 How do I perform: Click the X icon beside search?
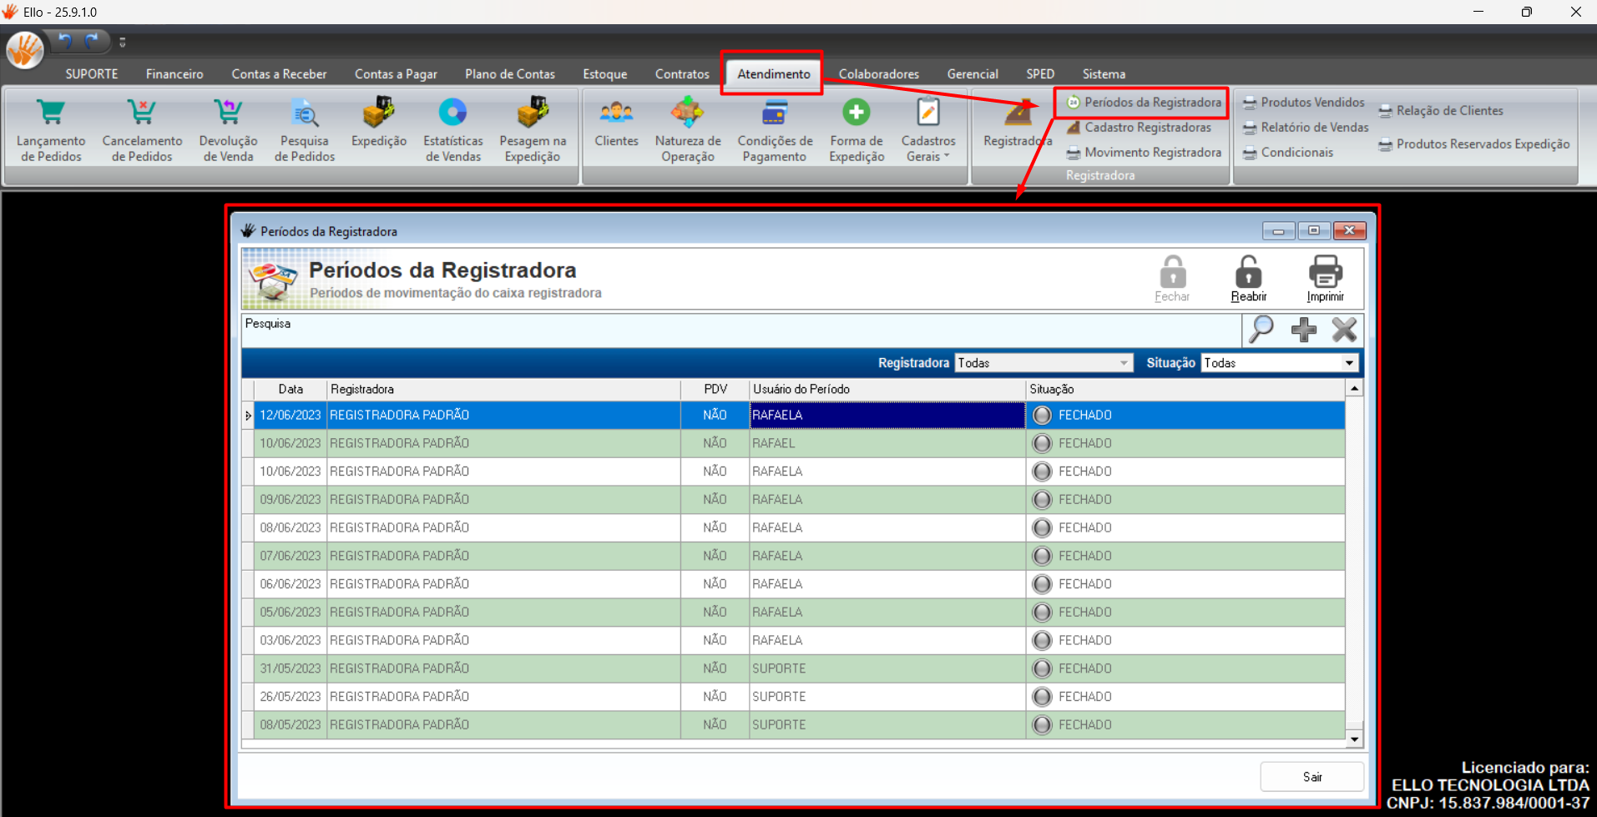pyautogui.click(x=1344, y=330)
